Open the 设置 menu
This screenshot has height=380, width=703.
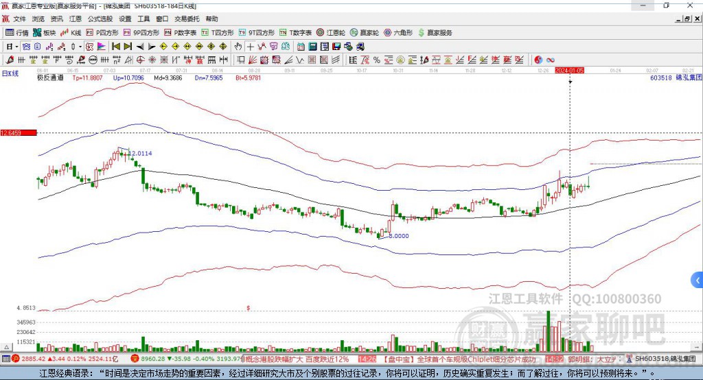pyautogui.click(x=125, y=19)
